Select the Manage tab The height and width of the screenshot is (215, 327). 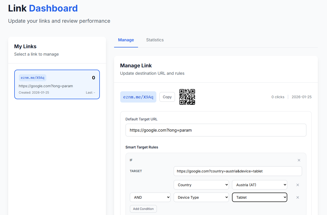[126, 40]
